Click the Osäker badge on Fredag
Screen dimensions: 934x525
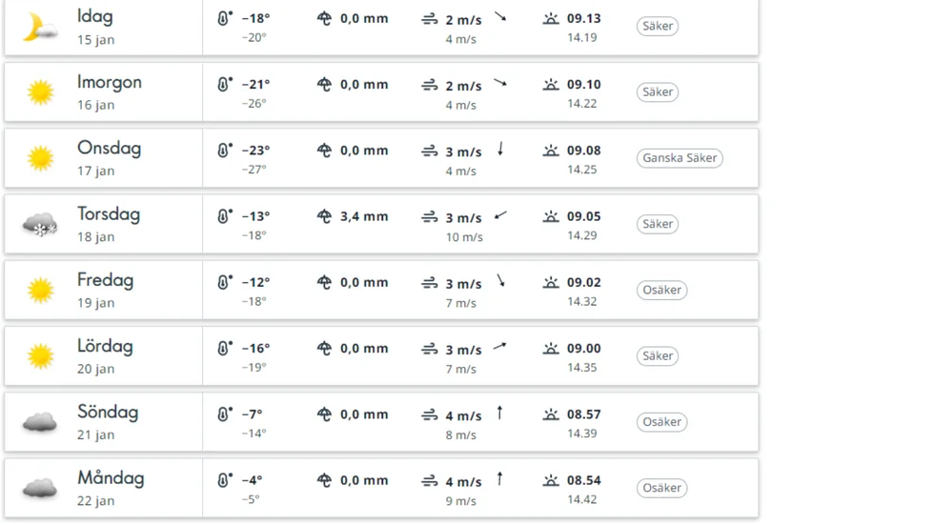point(661,291)
